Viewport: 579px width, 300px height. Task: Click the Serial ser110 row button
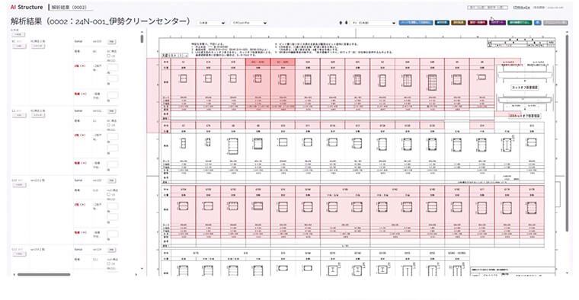pyautogui.click(x=112, y=42)
